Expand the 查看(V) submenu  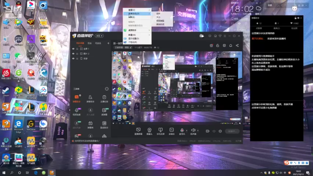(137, 10)
